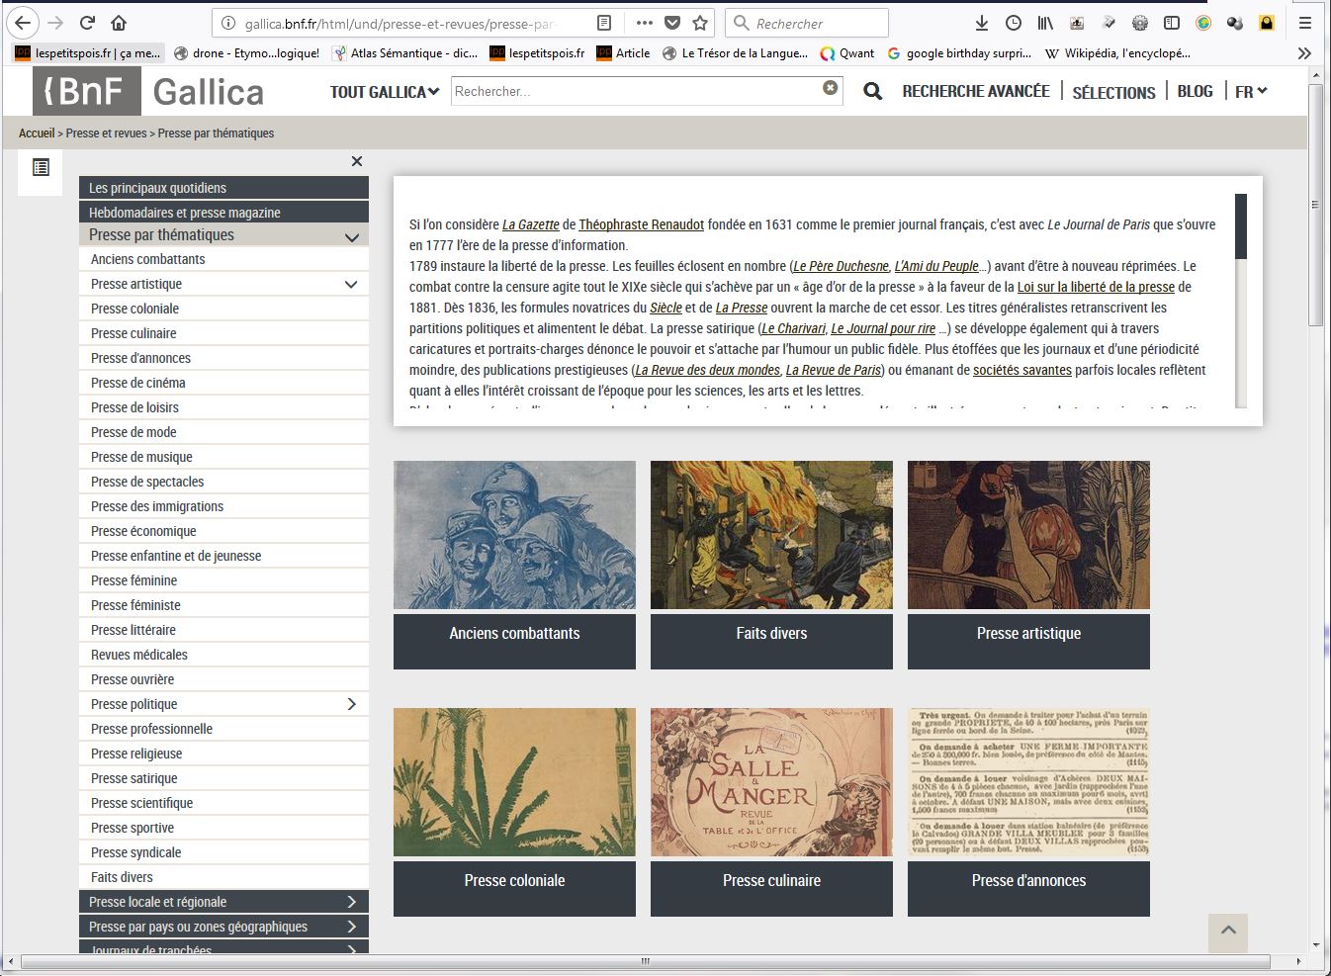
Task: Click the Gallica search magnifier icon
Action: pos(872,92)
